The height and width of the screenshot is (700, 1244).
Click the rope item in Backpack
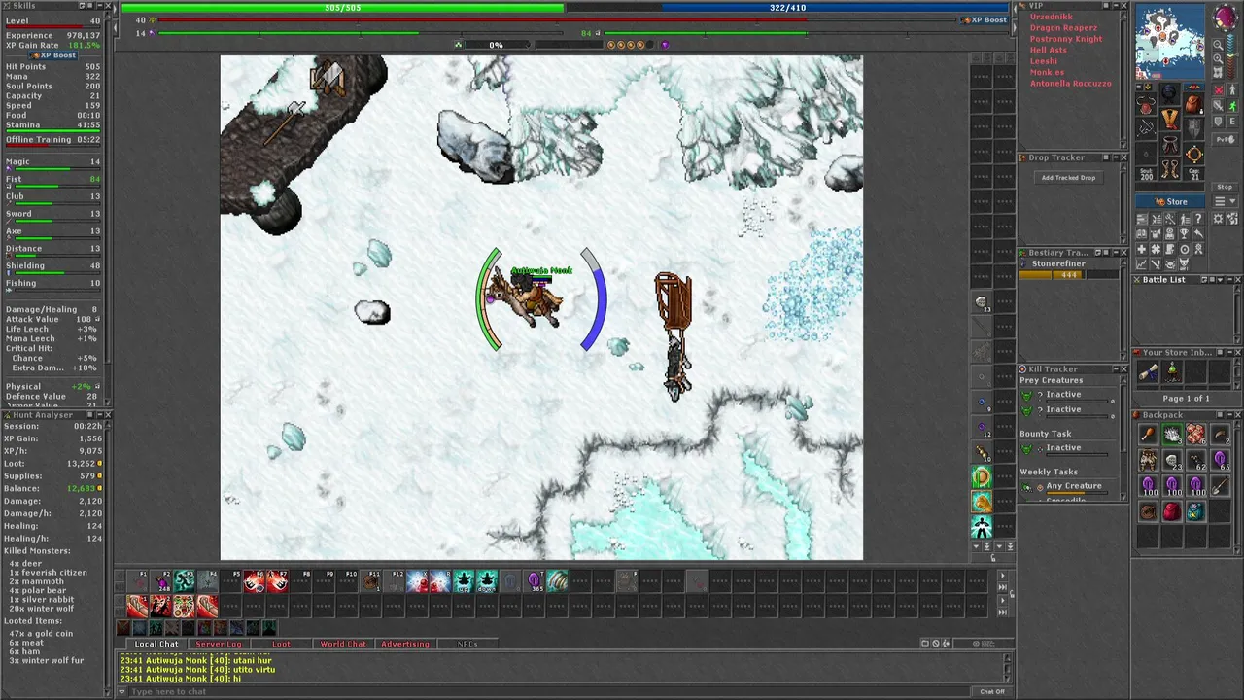1148,511
